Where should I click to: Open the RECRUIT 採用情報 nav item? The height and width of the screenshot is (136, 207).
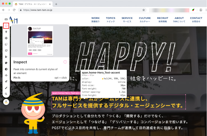[x=163, y=20]
